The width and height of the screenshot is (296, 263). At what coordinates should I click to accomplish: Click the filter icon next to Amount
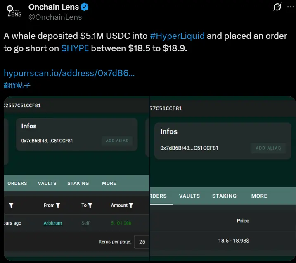pos(131,206)
